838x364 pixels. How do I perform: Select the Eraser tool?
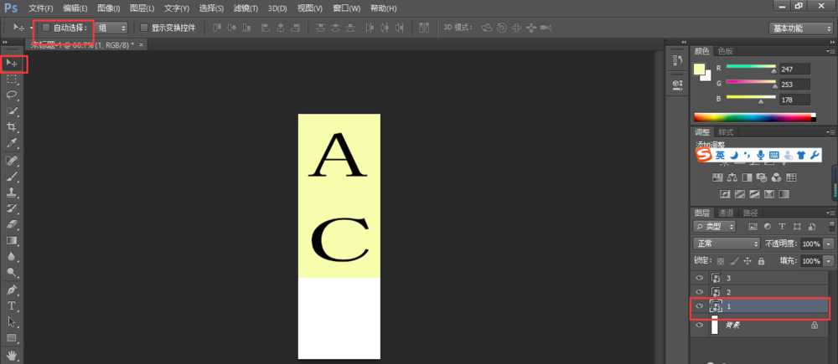point(13,224)
